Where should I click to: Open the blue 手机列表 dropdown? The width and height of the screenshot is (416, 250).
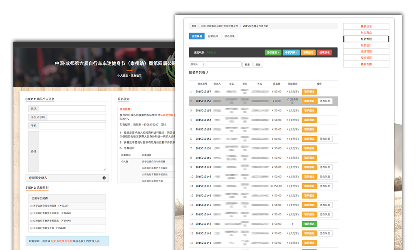[x=291, y=52]
